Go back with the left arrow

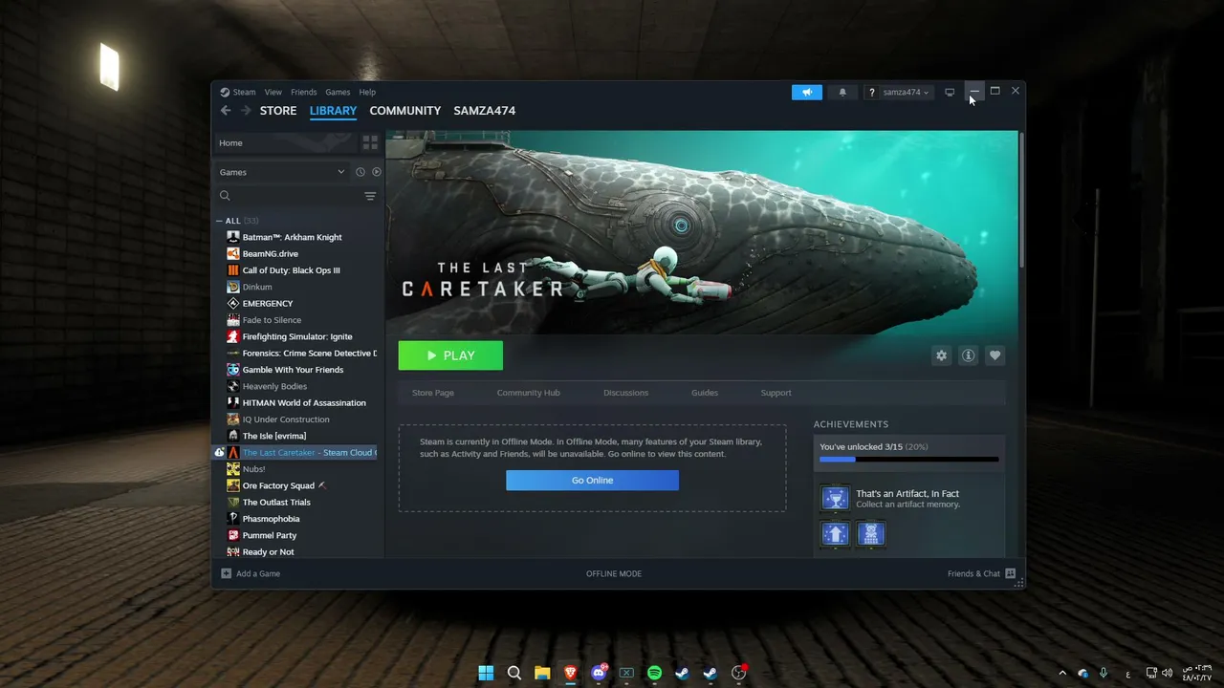[x=226, y=111]
